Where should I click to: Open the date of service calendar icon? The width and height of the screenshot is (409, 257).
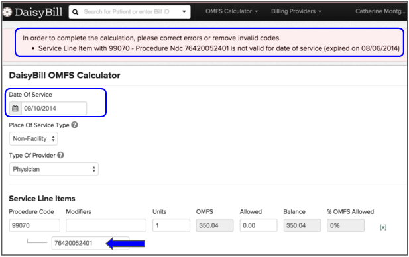15,108
